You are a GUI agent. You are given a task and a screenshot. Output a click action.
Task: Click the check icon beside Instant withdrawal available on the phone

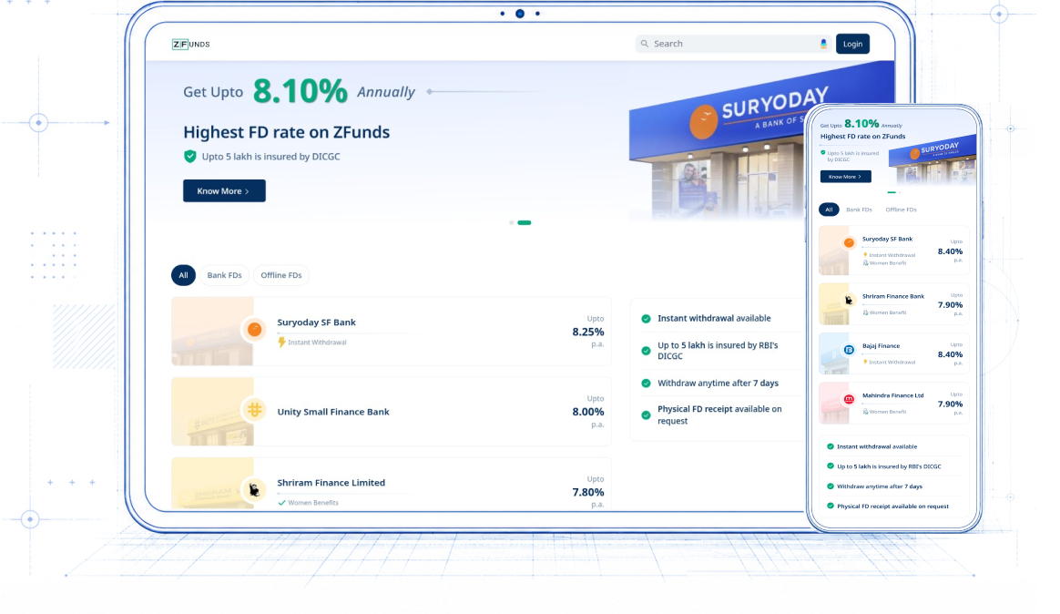[831, 446]
